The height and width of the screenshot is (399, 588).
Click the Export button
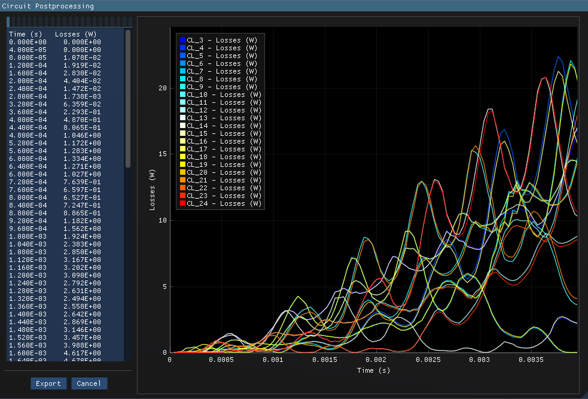click(48, 383)
